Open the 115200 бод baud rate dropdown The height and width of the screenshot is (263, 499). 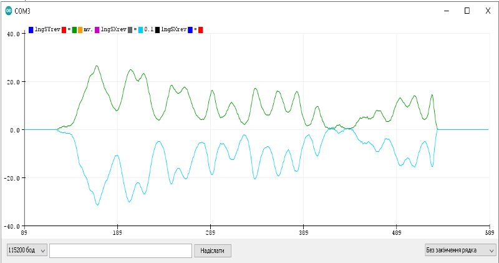(x=26, y=250)
